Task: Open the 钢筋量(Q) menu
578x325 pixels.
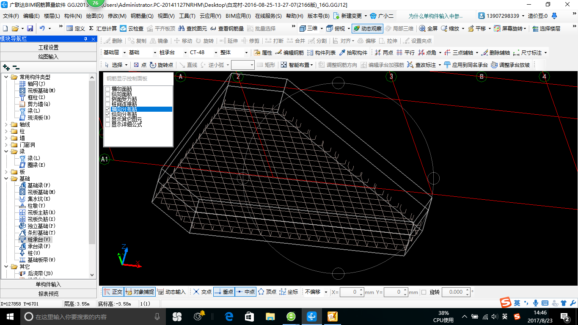Action: [x=142, y=16]
